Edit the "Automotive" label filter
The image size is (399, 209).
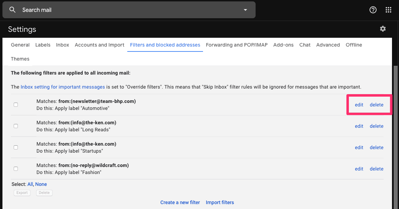(359, 105)
